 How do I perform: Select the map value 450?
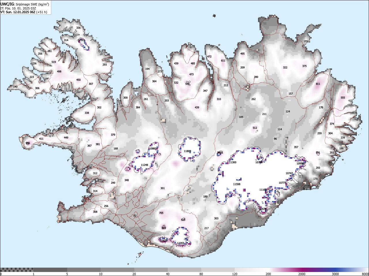pyautogui.click(x=78, y=80)
